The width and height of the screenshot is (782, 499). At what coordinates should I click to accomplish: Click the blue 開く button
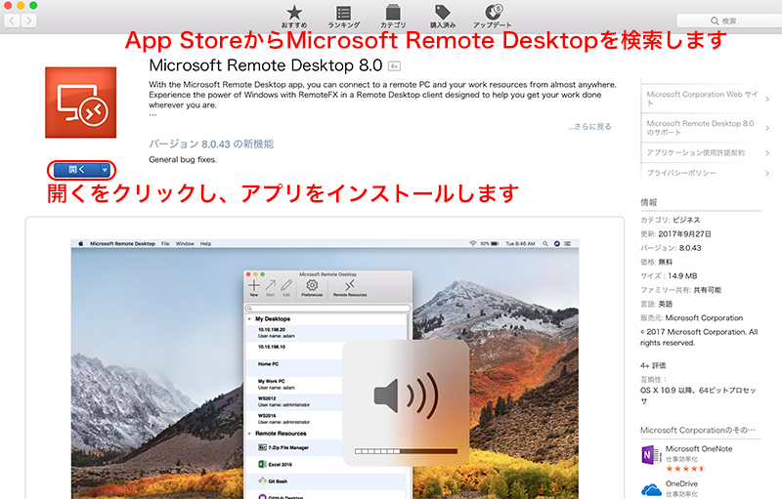(x=77, y=170)
